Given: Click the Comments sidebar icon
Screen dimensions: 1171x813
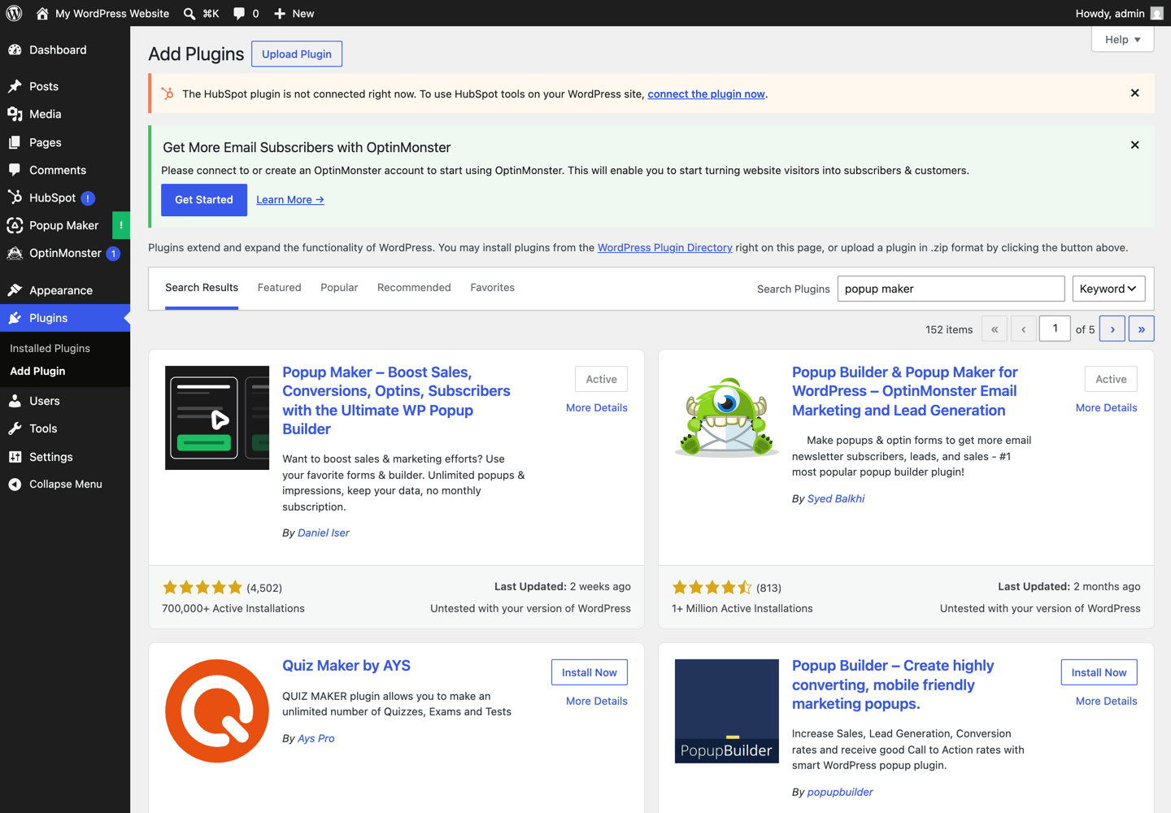Looking at the screenshot, I should tap(15, 170).
